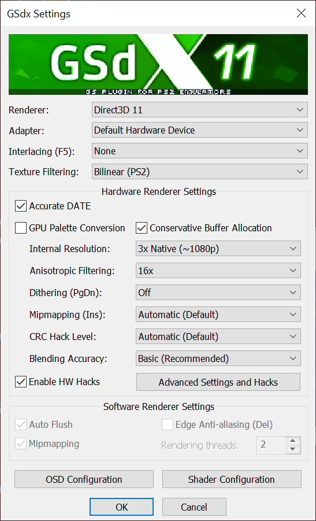The height and width of the screenshot is (521, 316).
Task: Change the Texture Filtering selection
Action: 200,172
